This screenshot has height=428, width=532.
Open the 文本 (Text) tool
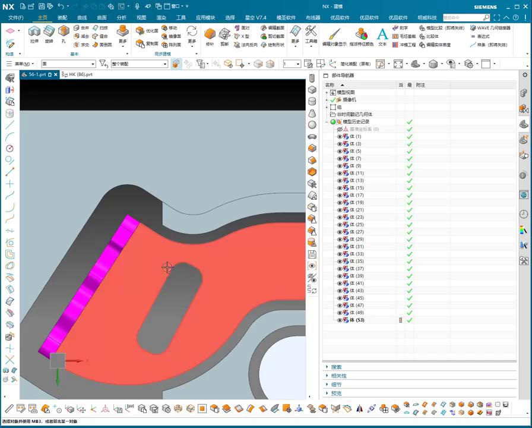(x=382, y=36)
